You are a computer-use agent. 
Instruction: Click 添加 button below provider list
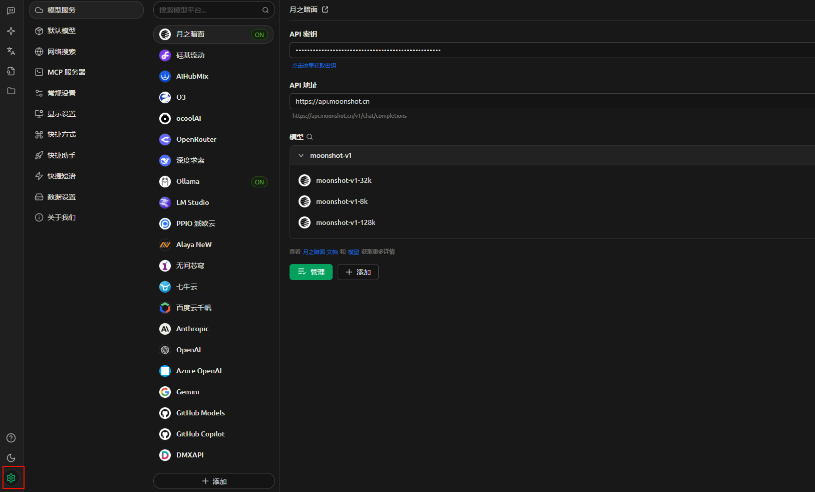click(214, 481)
